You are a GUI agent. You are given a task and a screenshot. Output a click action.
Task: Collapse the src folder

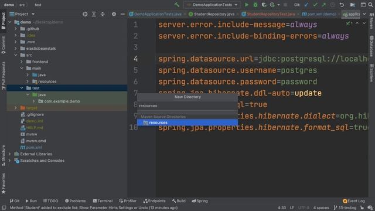(16, 55)
